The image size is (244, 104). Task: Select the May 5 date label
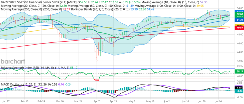[132, 101]
